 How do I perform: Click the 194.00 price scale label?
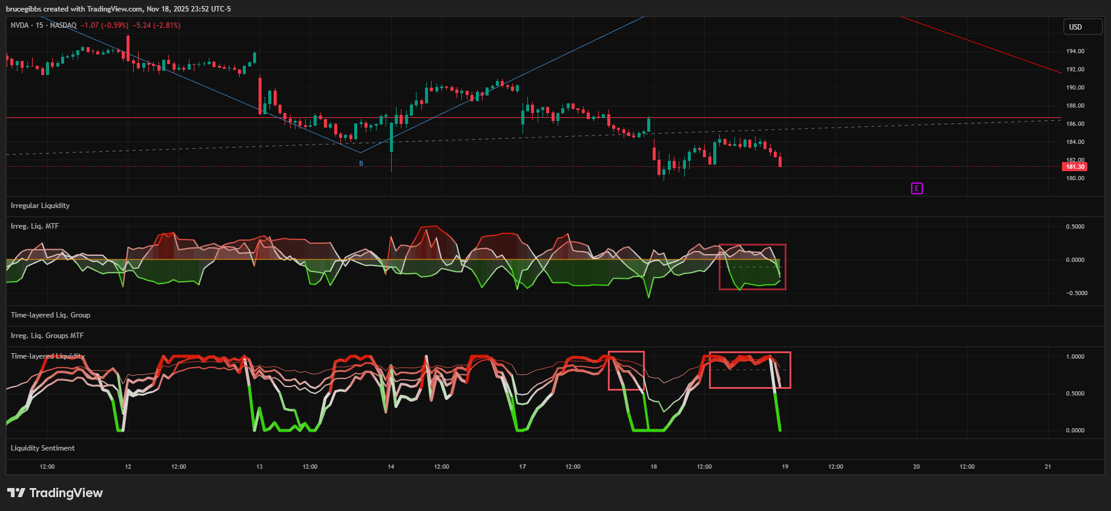pos(1075,51)
